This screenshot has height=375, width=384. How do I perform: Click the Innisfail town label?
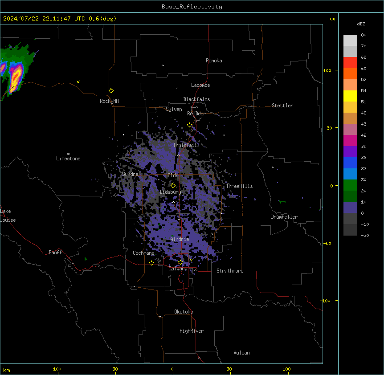coord(185,145)
